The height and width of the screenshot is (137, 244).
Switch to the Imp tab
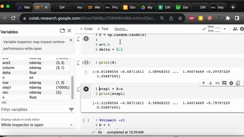pos(218,7)
